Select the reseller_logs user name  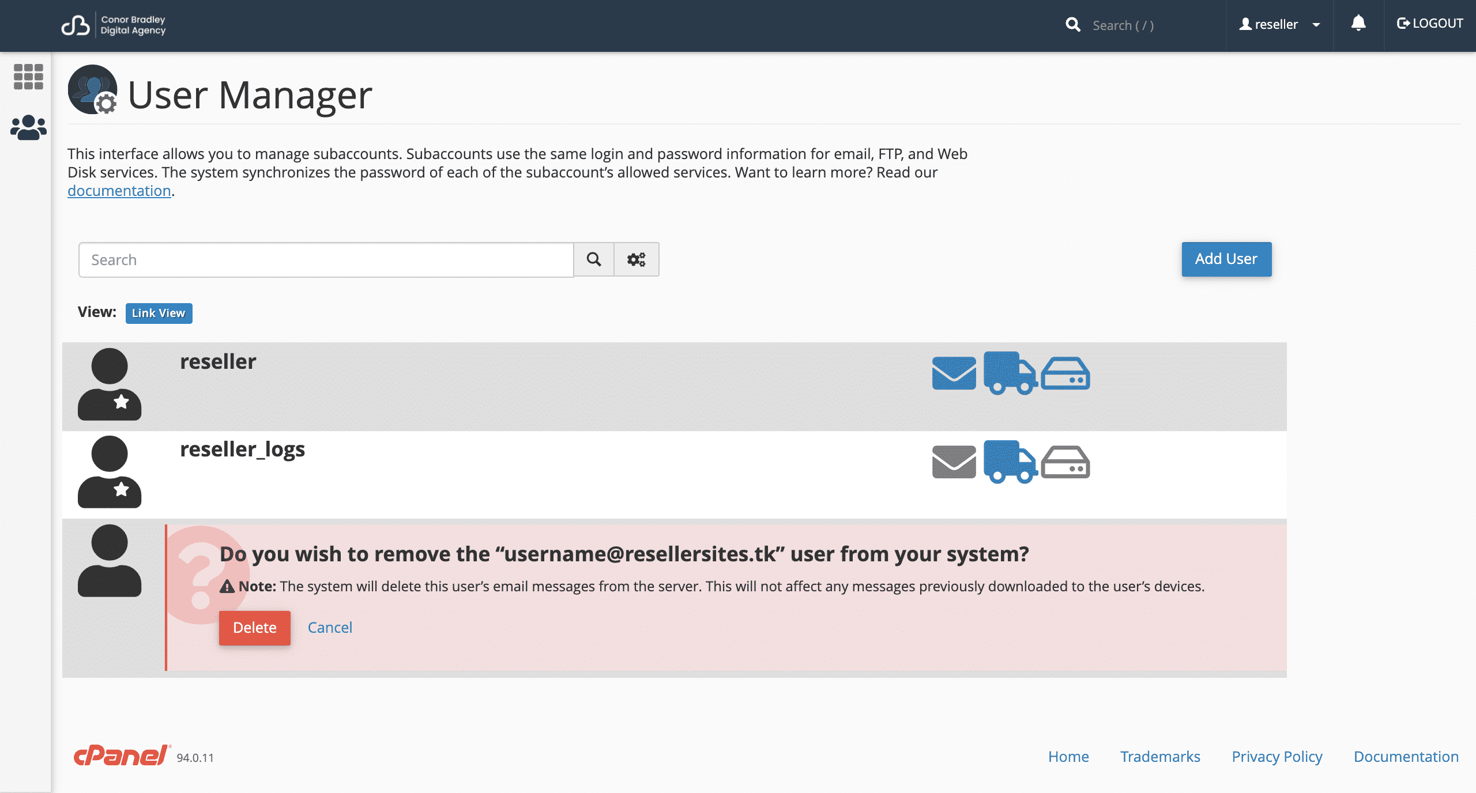tap(242, 450)
